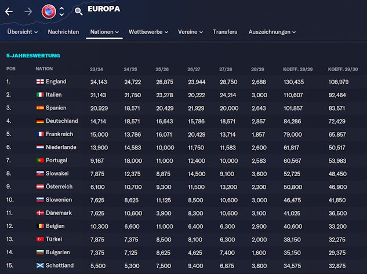Open the Transfers tab
The image size is (367, 274).
click(224, 32)
